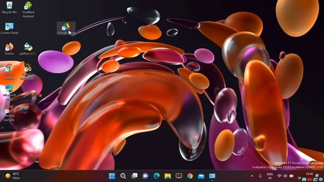Click the battery icon in the tray

point(292,176)
